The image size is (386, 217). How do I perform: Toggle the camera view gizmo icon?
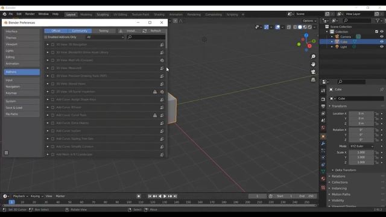click(313, 72)
